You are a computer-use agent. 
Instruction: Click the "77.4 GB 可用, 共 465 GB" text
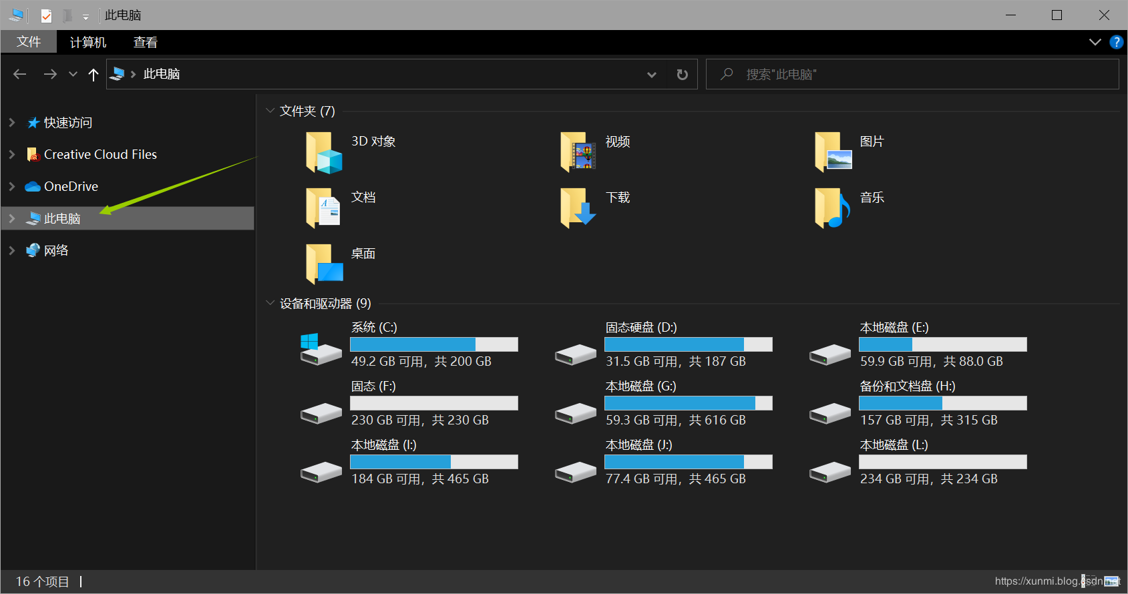coord(676,479)
